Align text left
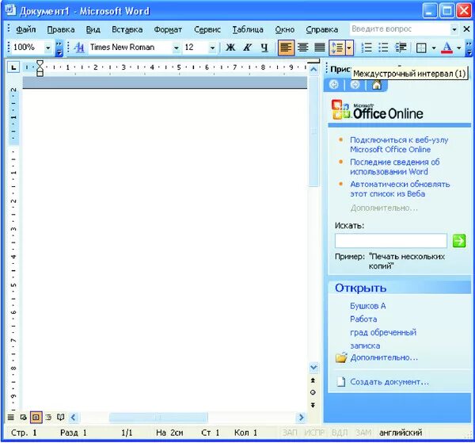The width and height of the screenshot is (475, 443). (286, 48)
